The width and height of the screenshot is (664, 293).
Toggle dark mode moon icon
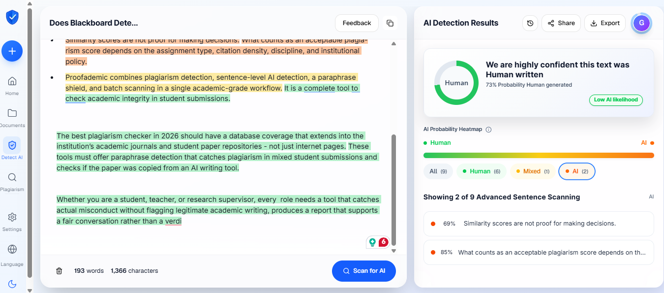[x=12, y=284]
